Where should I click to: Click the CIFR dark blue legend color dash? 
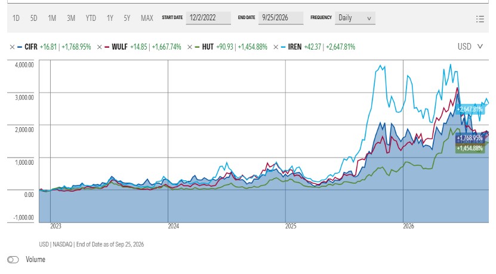click(x=20, y=47)
